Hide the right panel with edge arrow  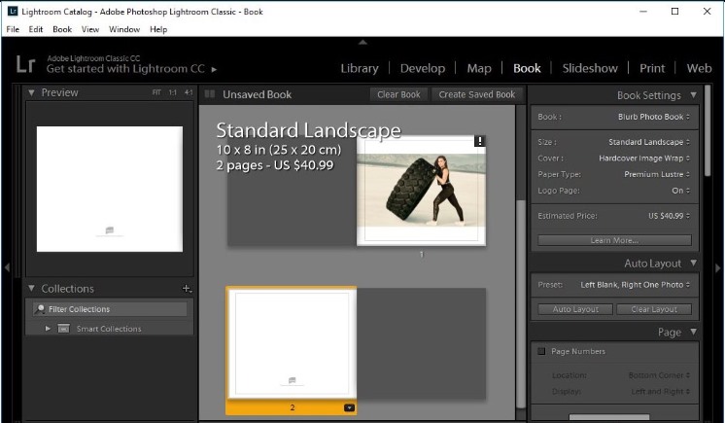(x=718, y=267)
